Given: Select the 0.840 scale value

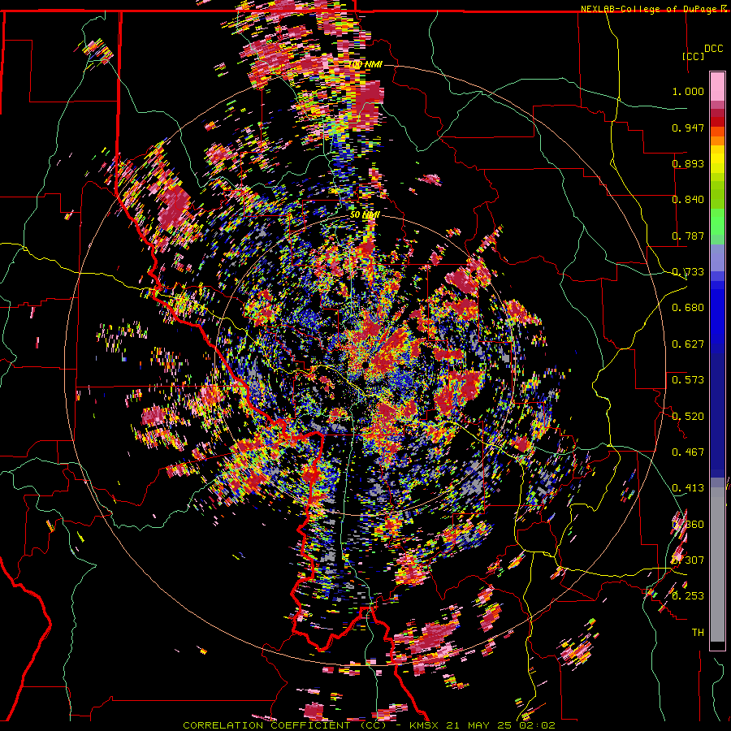Looking at the screenshot, I should [688, 200].
